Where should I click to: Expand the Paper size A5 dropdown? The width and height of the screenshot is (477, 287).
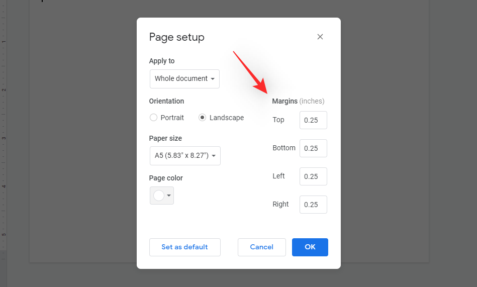pos(185,156)
